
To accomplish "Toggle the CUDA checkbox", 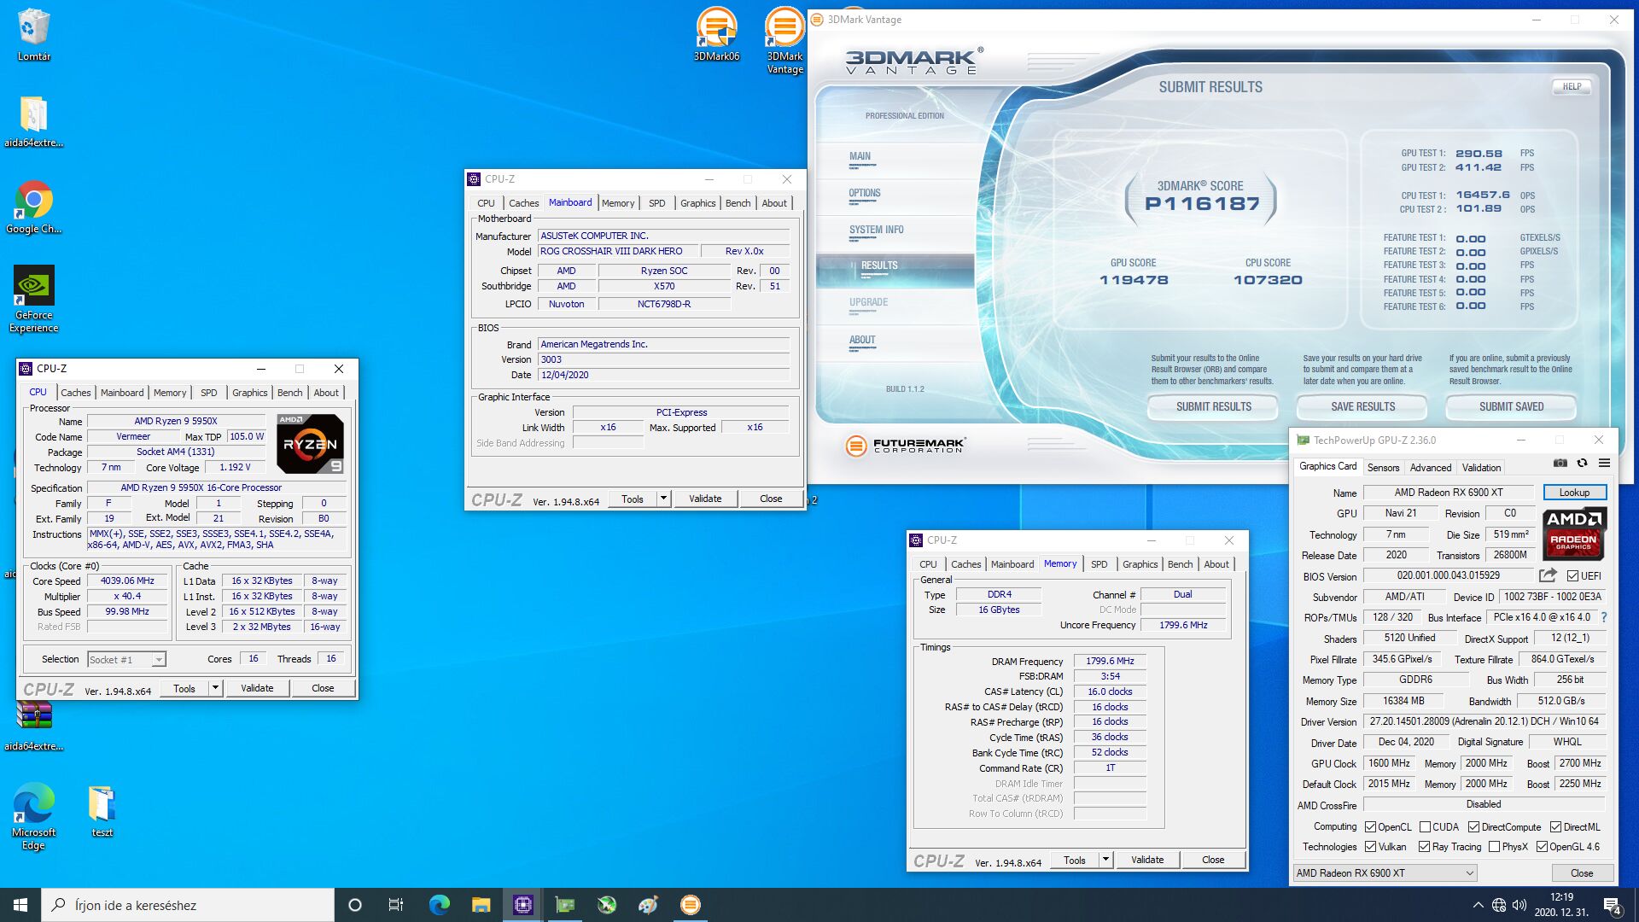I will point(1425,827).
